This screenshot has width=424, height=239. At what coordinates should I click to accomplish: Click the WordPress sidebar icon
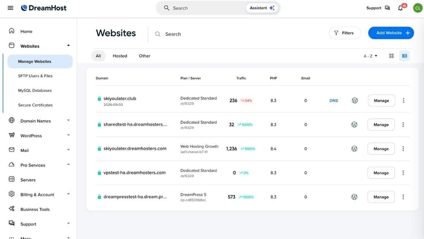[x=12, y=135]
